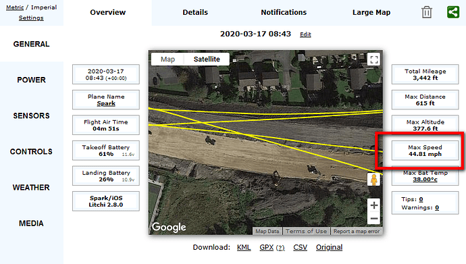Viewport: 466px width, 264px height.
Task: Delete flight using trash can icon
Action: tap(426, 12)
